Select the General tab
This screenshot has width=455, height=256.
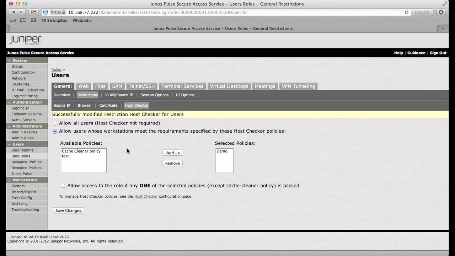pos(63,86)
